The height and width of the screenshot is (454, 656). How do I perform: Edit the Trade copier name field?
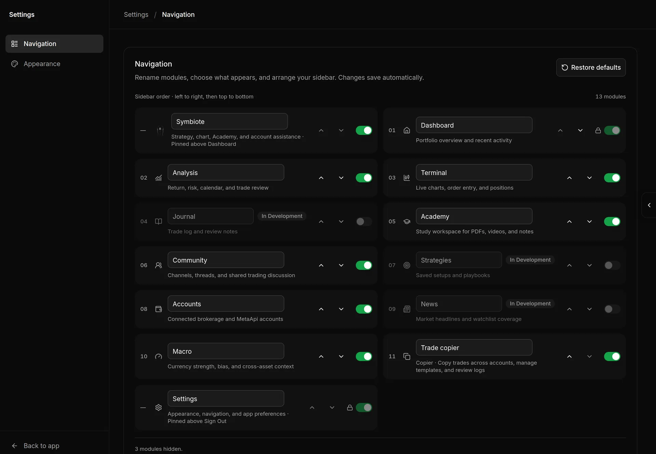tap(474, 347)
